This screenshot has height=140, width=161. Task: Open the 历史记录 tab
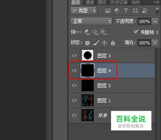(119, 2)
